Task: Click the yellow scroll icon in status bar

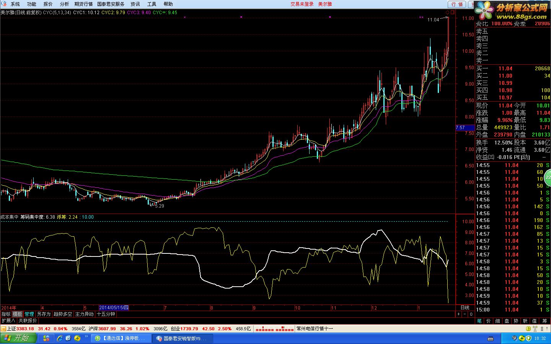Action: [x=529, y=328]
